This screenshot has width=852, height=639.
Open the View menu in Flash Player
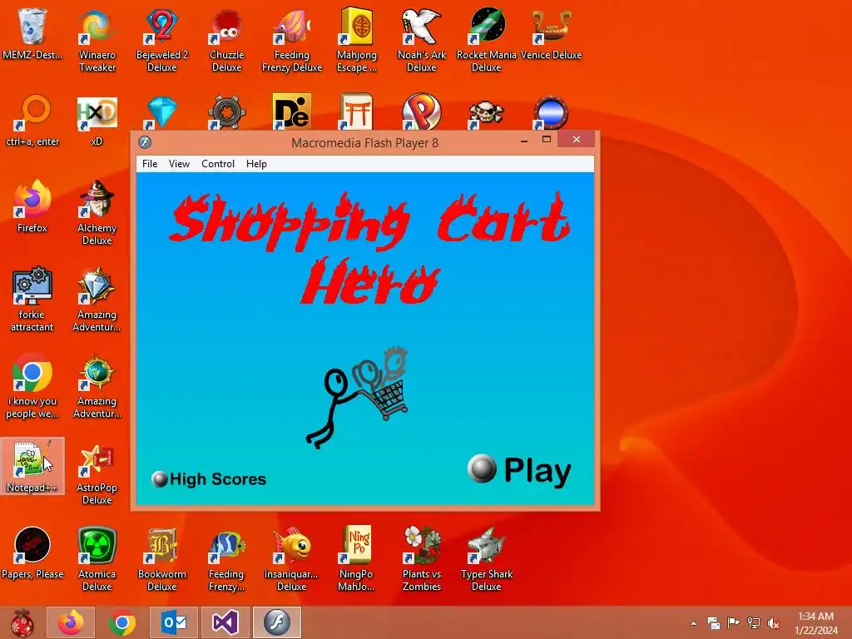pyautogui.click(x=179, y=164)
